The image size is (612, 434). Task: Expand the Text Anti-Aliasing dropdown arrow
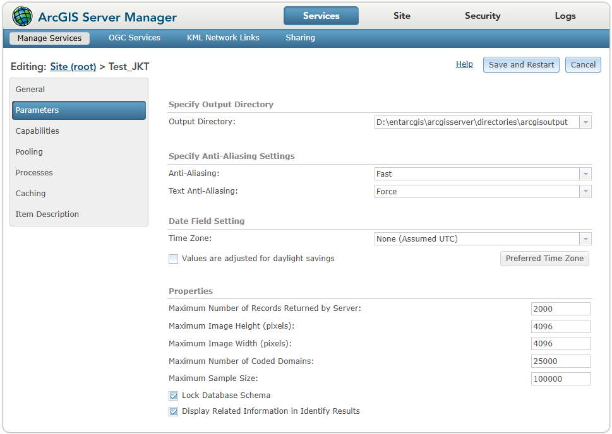point(585,192)
